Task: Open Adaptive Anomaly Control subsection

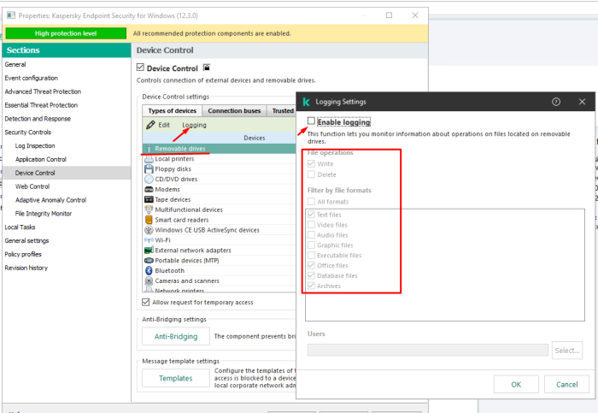Action: click(x=50, y=200)
